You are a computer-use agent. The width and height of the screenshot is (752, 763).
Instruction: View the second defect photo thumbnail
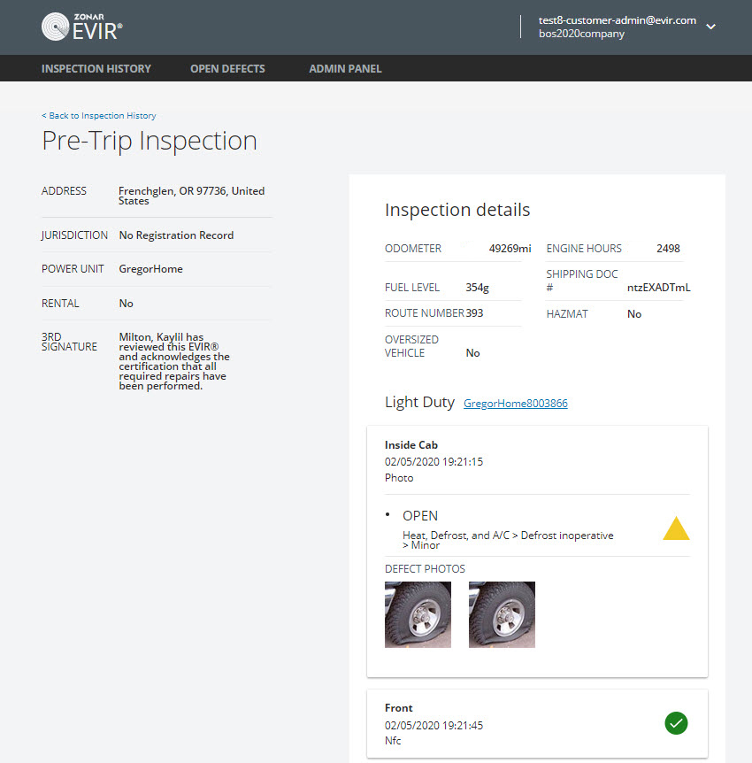502,614
